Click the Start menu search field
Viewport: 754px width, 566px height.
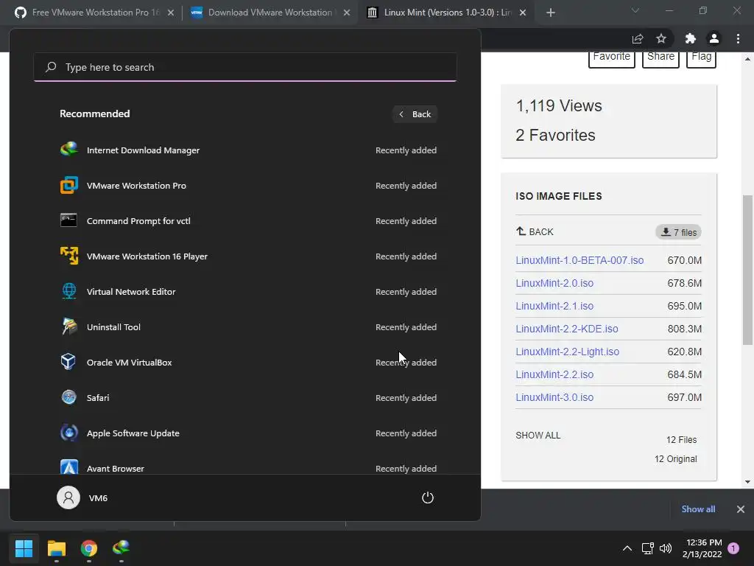click(245, 67)
